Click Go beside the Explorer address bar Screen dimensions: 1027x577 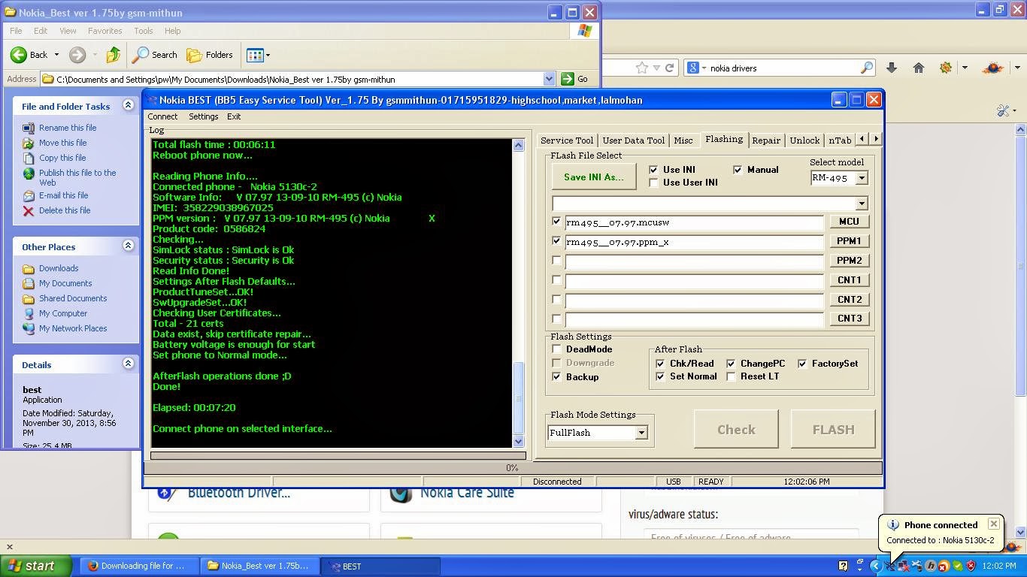pyautogui.click(x=575, y=79)
